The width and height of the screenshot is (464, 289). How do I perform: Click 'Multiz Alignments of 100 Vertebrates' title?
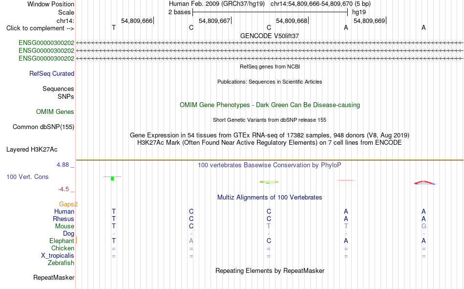pyautogui.click(x=270, y=198)
